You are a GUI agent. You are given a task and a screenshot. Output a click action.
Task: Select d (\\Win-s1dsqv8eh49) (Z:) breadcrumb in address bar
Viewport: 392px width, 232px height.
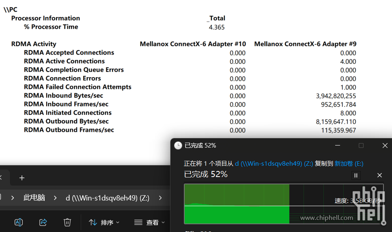(x=108, y=198)
